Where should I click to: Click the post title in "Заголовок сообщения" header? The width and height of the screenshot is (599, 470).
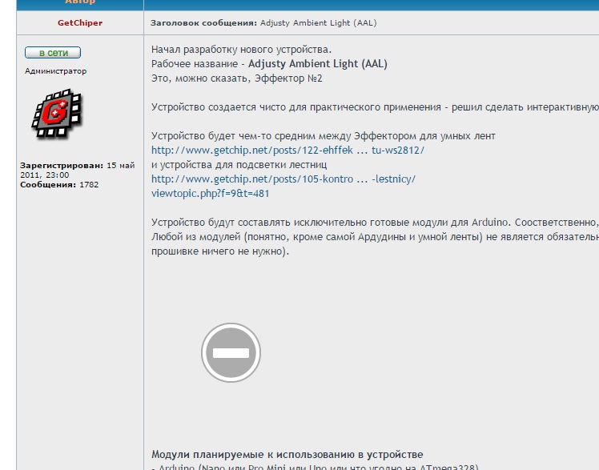click(318, 22)
